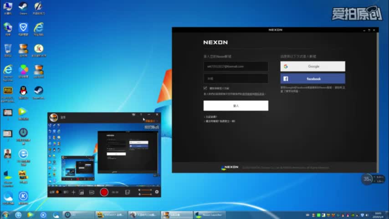Sign in with facebook button

click(x=312, y=79)
